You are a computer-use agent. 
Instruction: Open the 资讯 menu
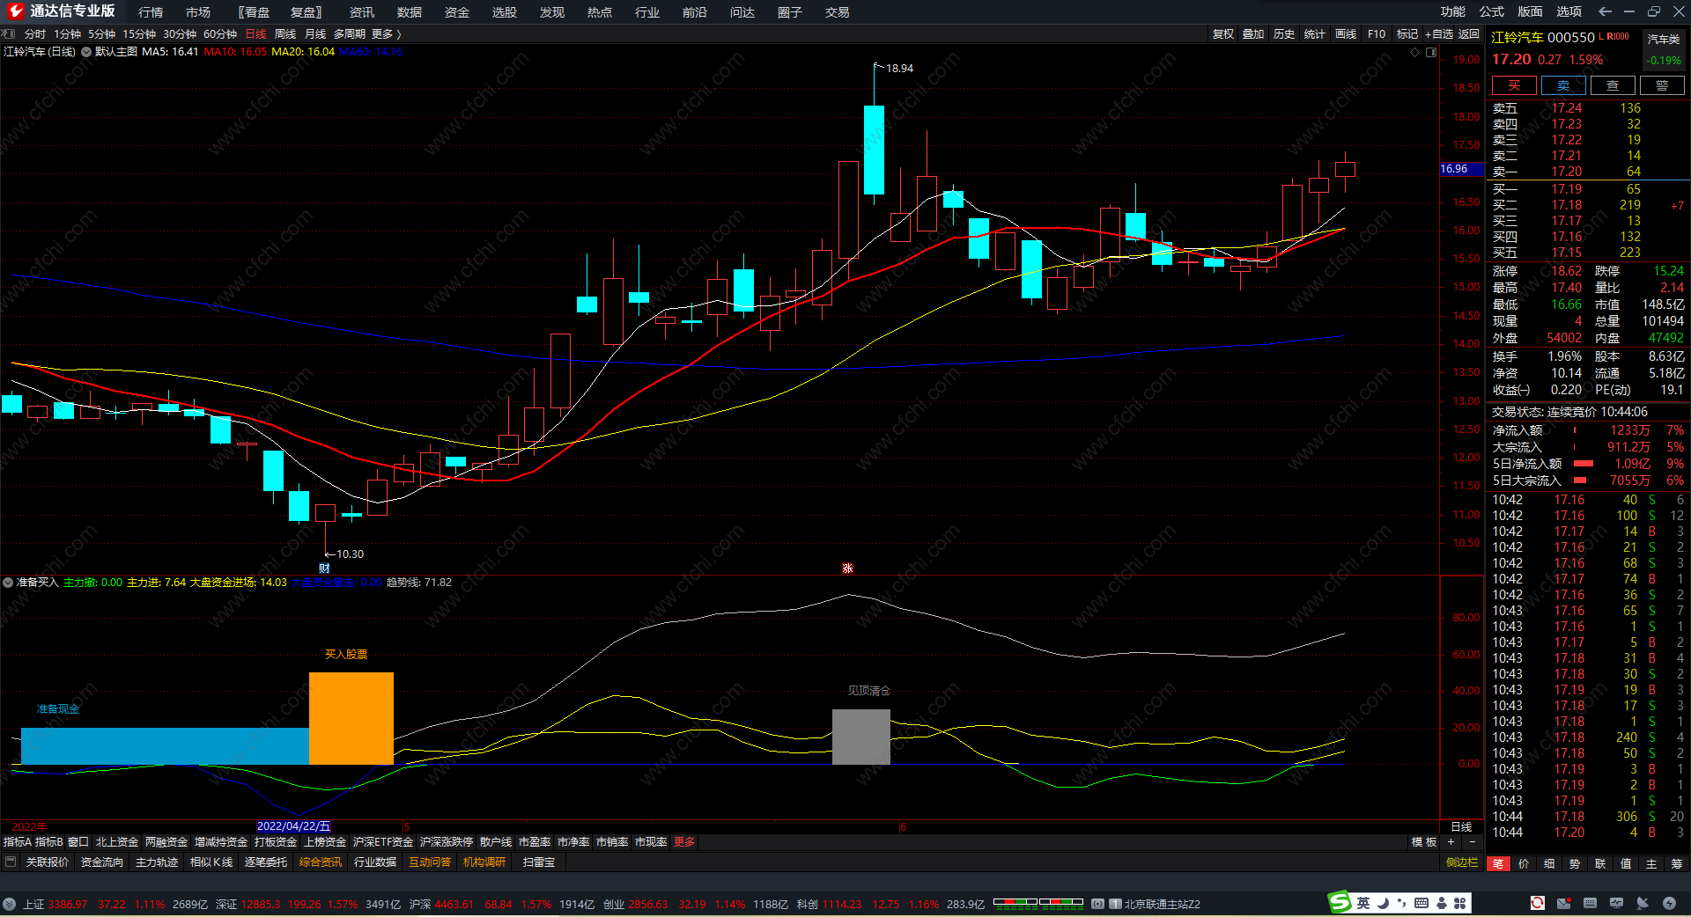(x=362, y=12)
